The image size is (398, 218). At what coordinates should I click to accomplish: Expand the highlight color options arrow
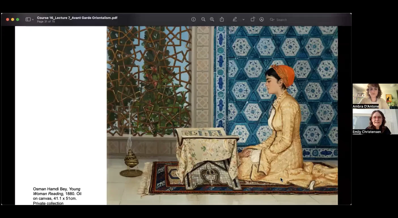244,19
